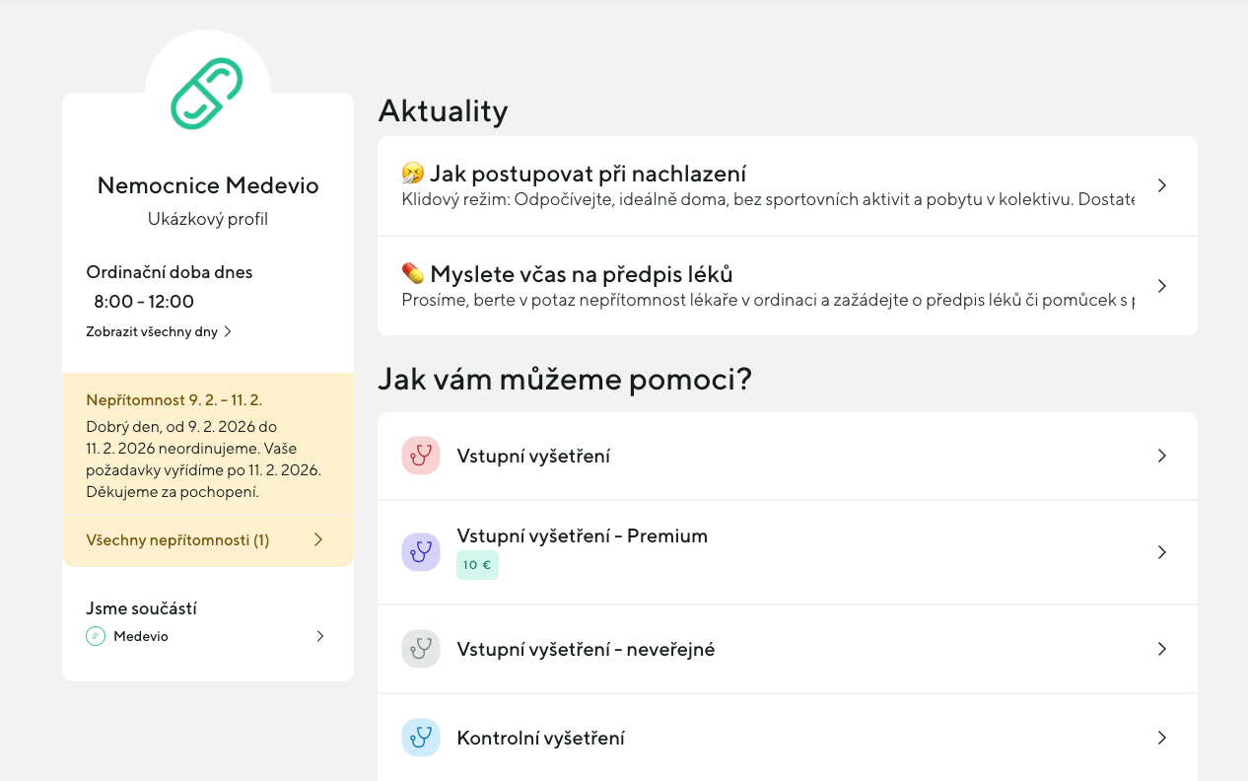1248x781 pixels.
Task: Open Medevio link under Jsme součástí
Action: 141,636
